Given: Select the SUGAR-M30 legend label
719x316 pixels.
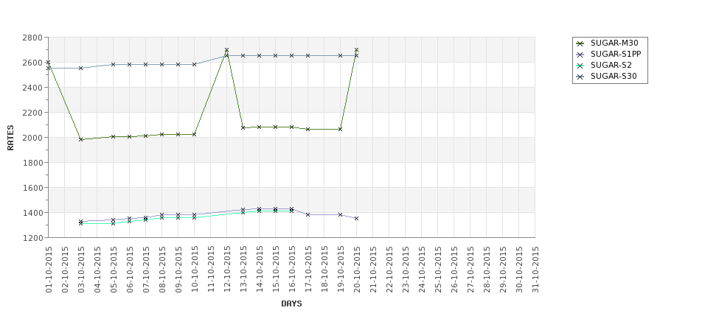Looking at the screenshot, I should pos(614,43).
